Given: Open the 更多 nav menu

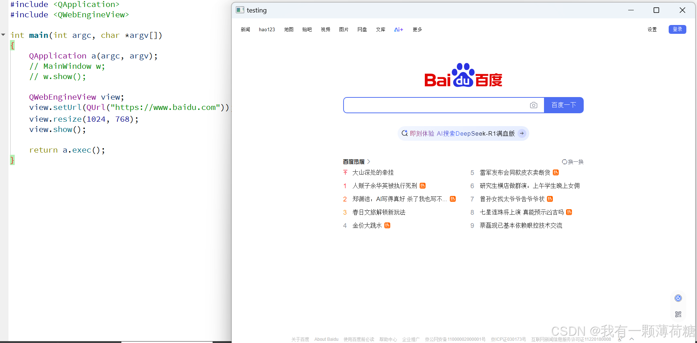Looking at the screenshot, I should (417, 29).
